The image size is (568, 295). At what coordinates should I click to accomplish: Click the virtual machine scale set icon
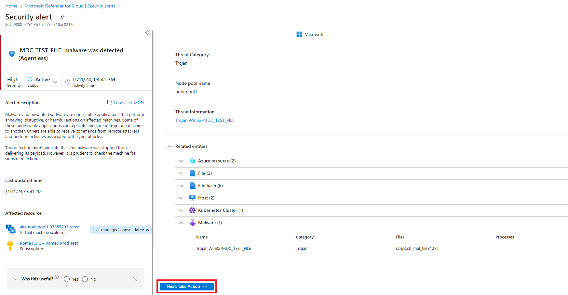pyautogui.click(x=10, y=229)
